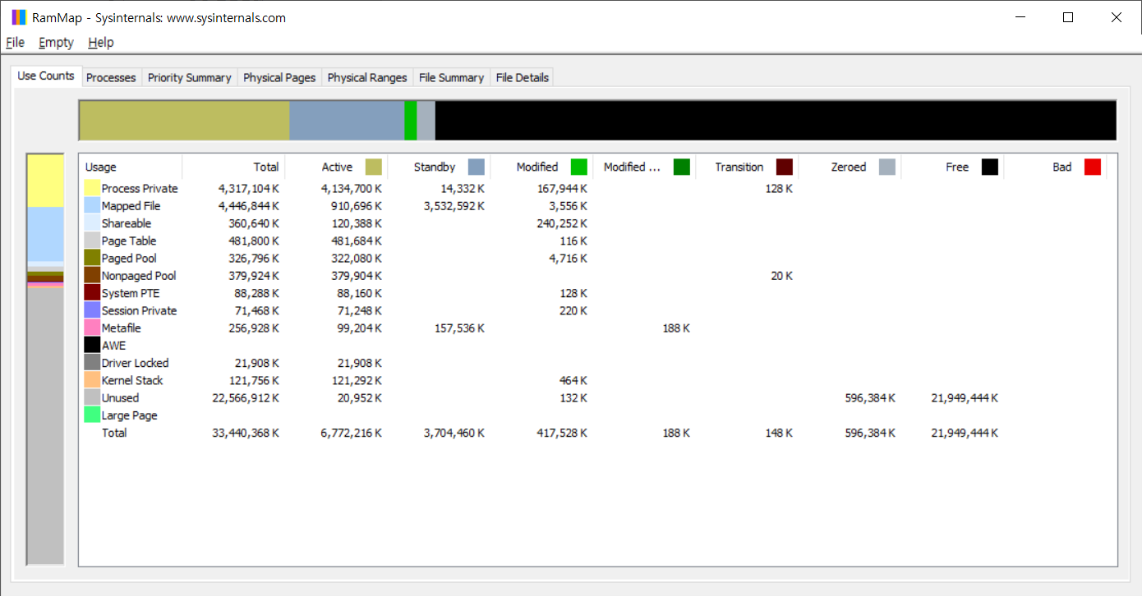The height and width of the screenshot is (596, 1142).
Task: Switch to the Physical Pages tab
Action: tap(279, 77)
